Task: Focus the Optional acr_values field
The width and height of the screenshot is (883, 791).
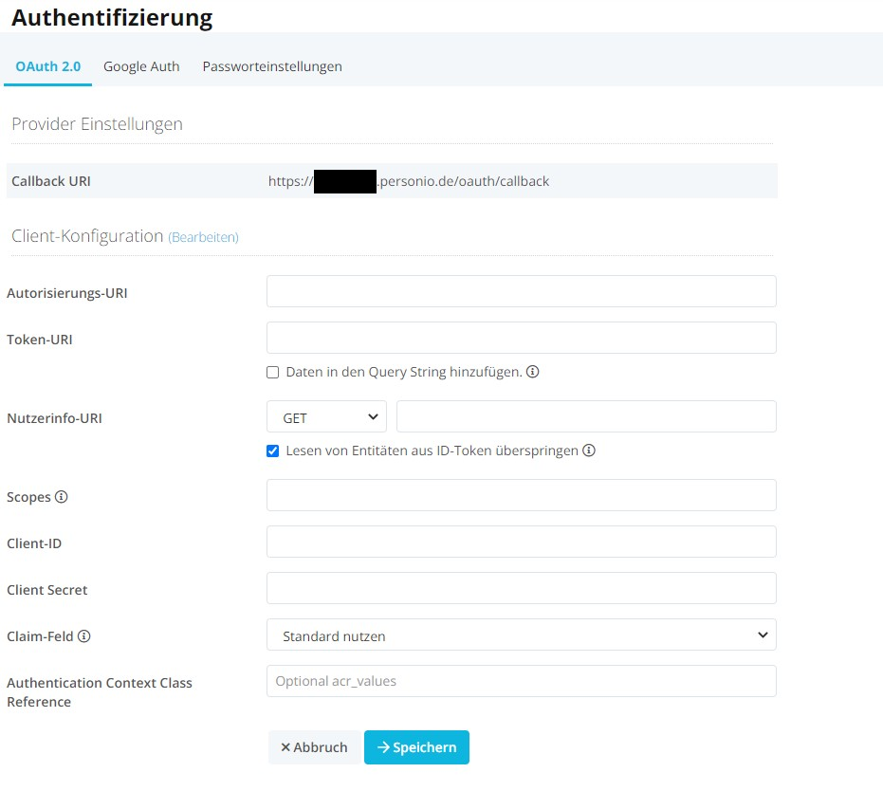Action: click(522, 681)
